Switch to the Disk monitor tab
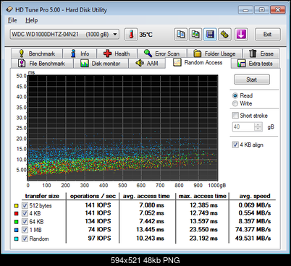 pos(101,64)
